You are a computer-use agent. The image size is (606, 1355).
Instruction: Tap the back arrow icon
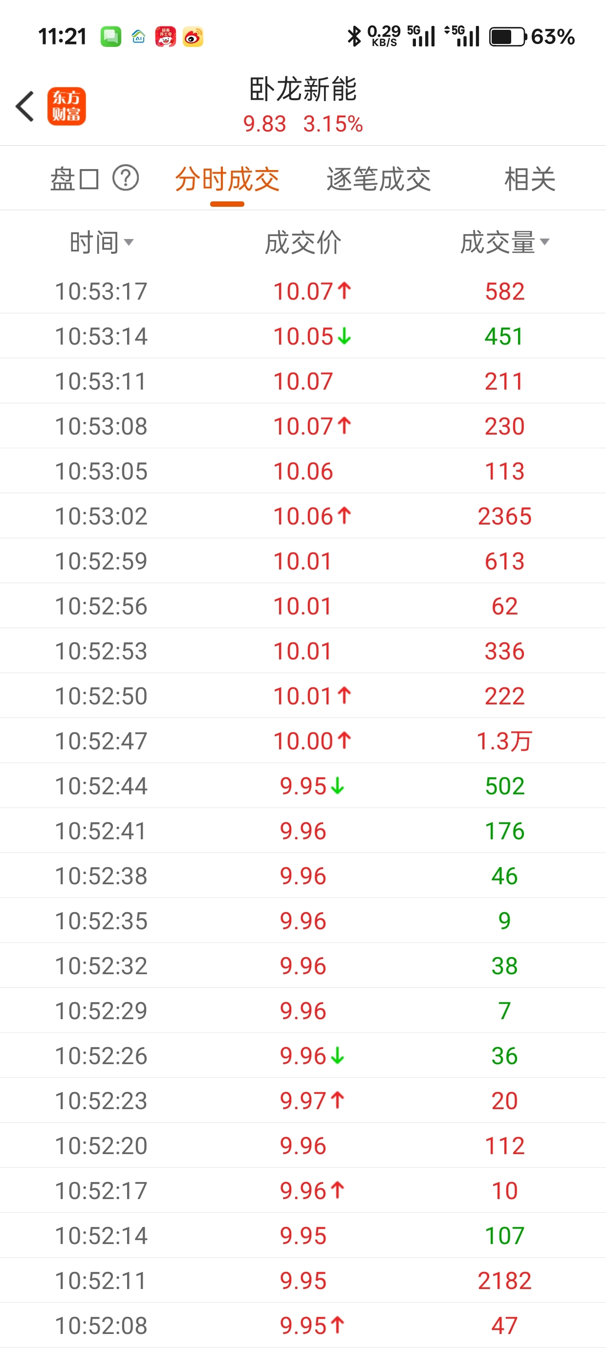25,106
